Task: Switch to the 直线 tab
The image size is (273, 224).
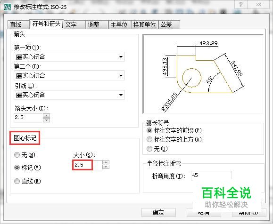Action: [x=18, y=24]
